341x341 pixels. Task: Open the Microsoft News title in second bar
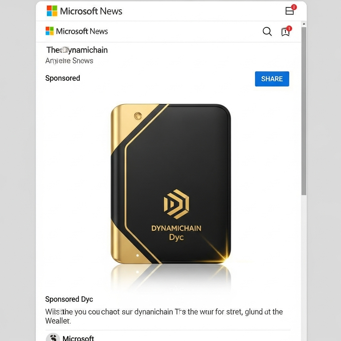[x=82, y=31]
